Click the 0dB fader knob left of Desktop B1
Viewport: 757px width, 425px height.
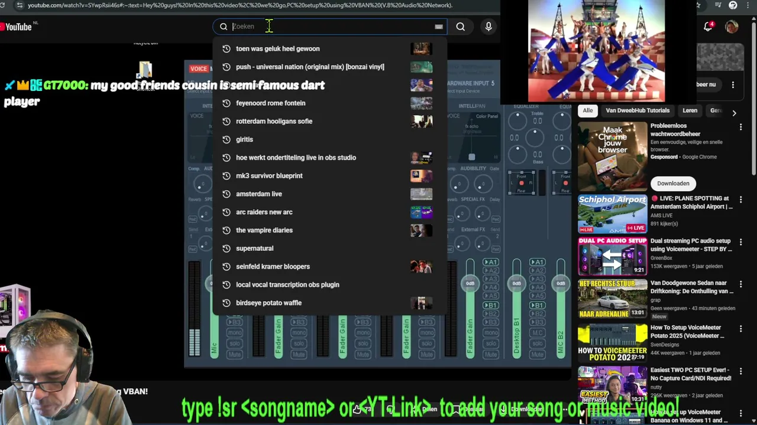tap(470, 283)
